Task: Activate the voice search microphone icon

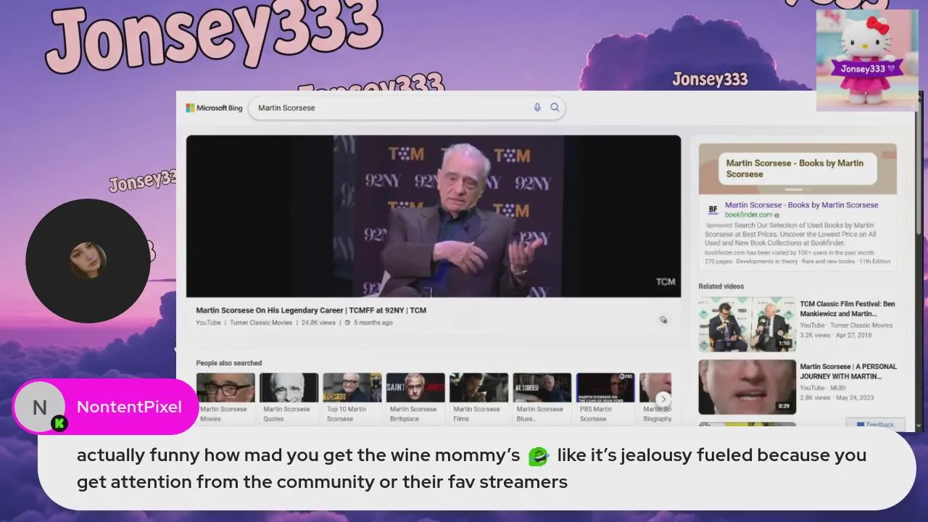Action: pos(537,107)
